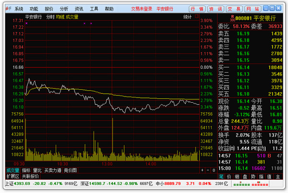
Task: Select the 竞价图 tab
Action: (70, 171)
